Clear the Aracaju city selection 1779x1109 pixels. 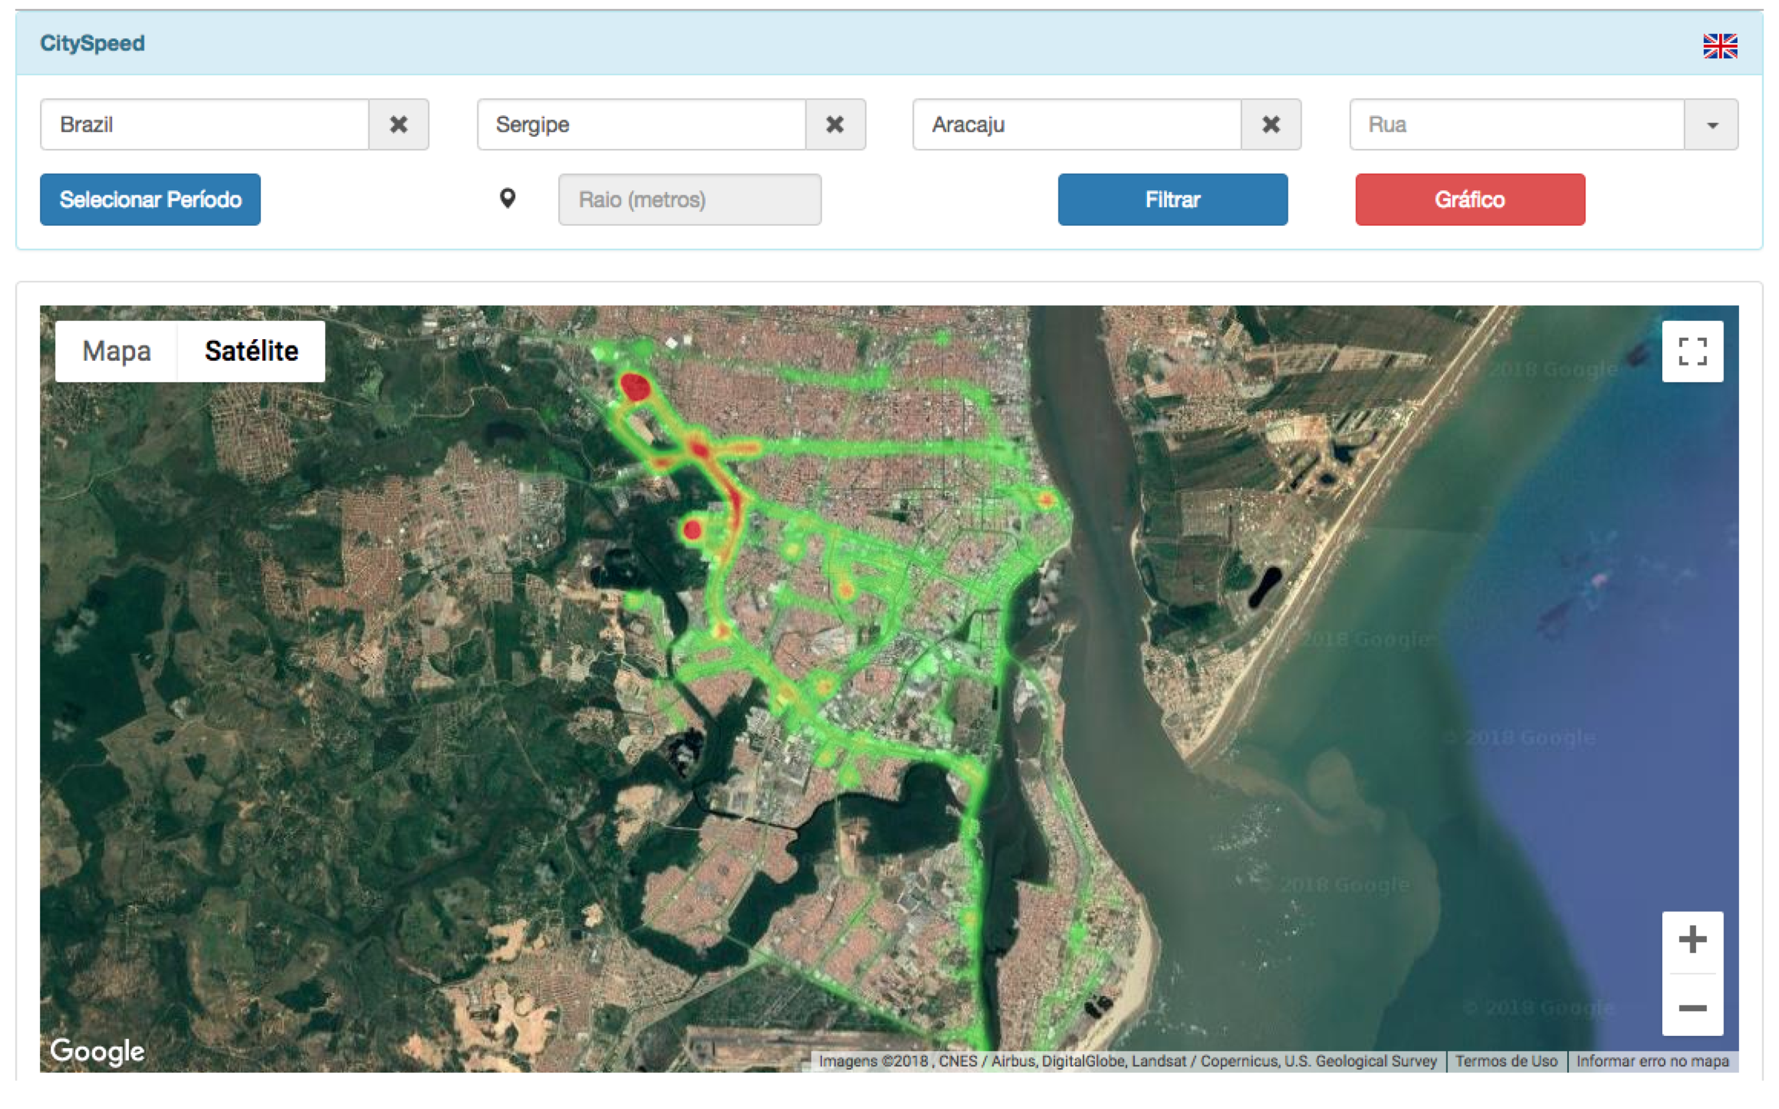1270,125
